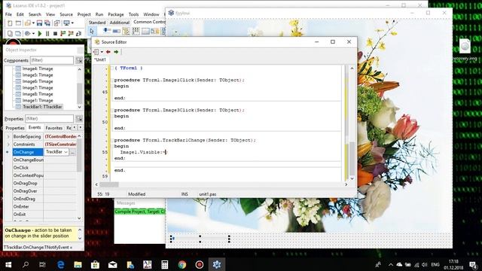
Task: Select the TListView component in palette
Action: pos(136,31)
